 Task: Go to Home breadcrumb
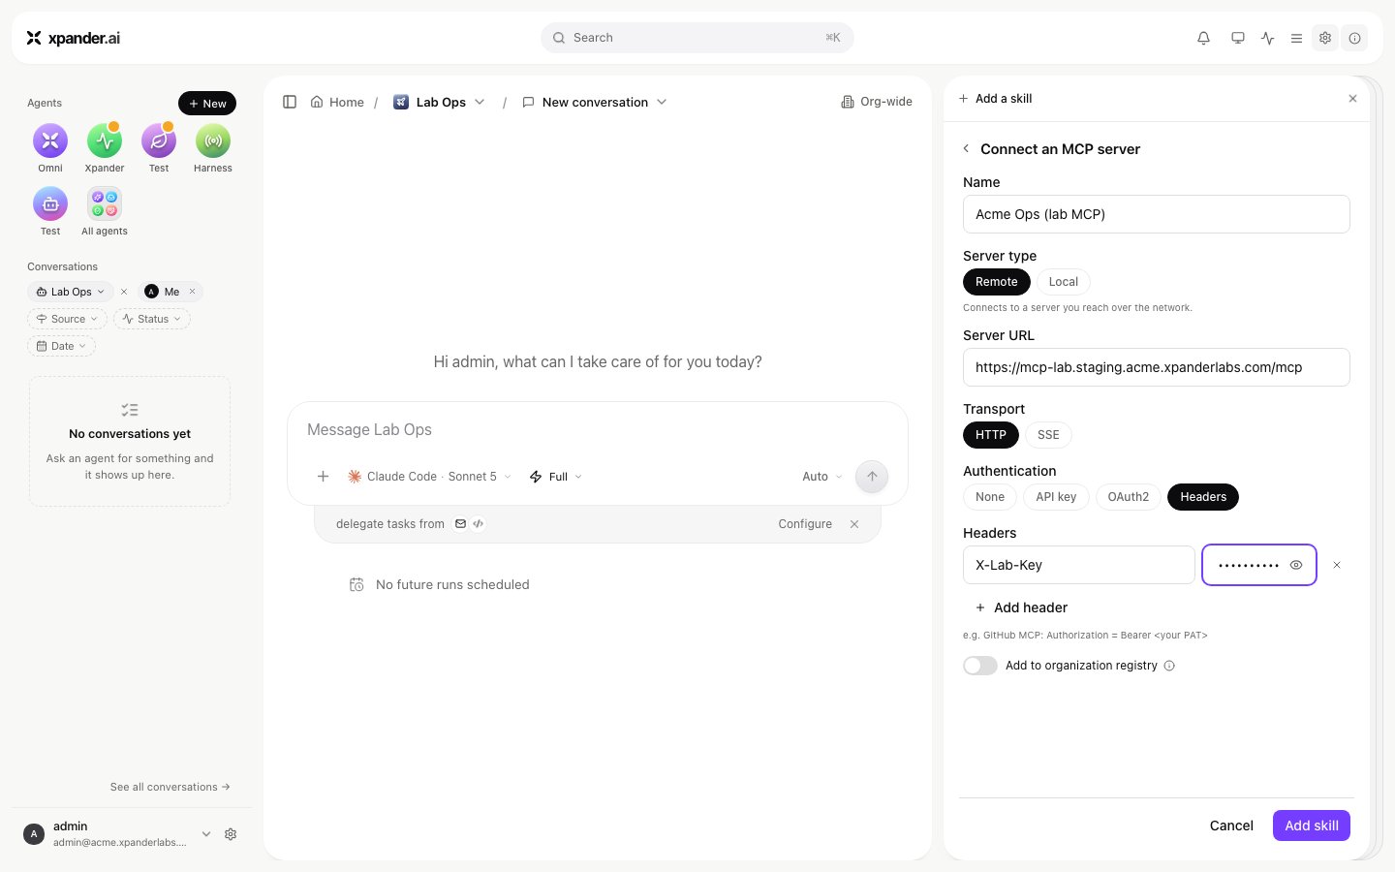(337, 102)
